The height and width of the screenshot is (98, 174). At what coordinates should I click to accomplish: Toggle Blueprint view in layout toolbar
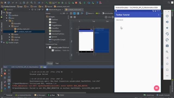[x=74, y=13]
